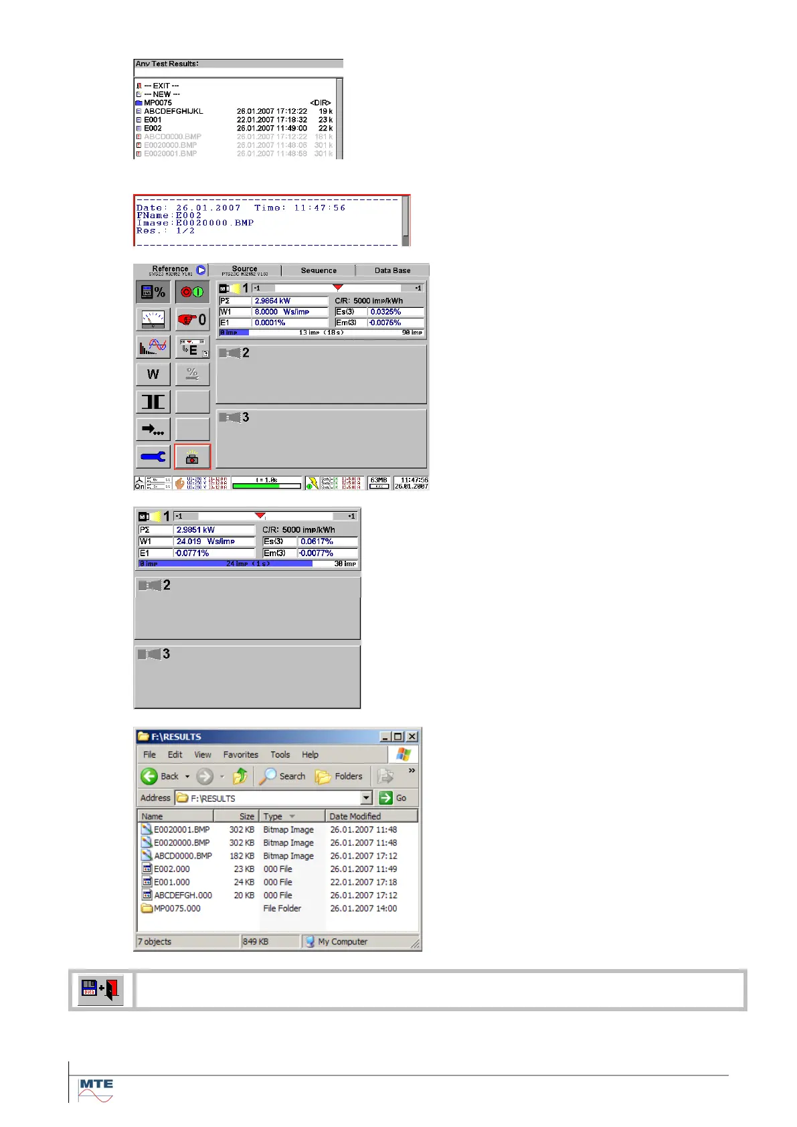Select the E002 result entry
The image size is (797, 1127).
coord(234,128)
